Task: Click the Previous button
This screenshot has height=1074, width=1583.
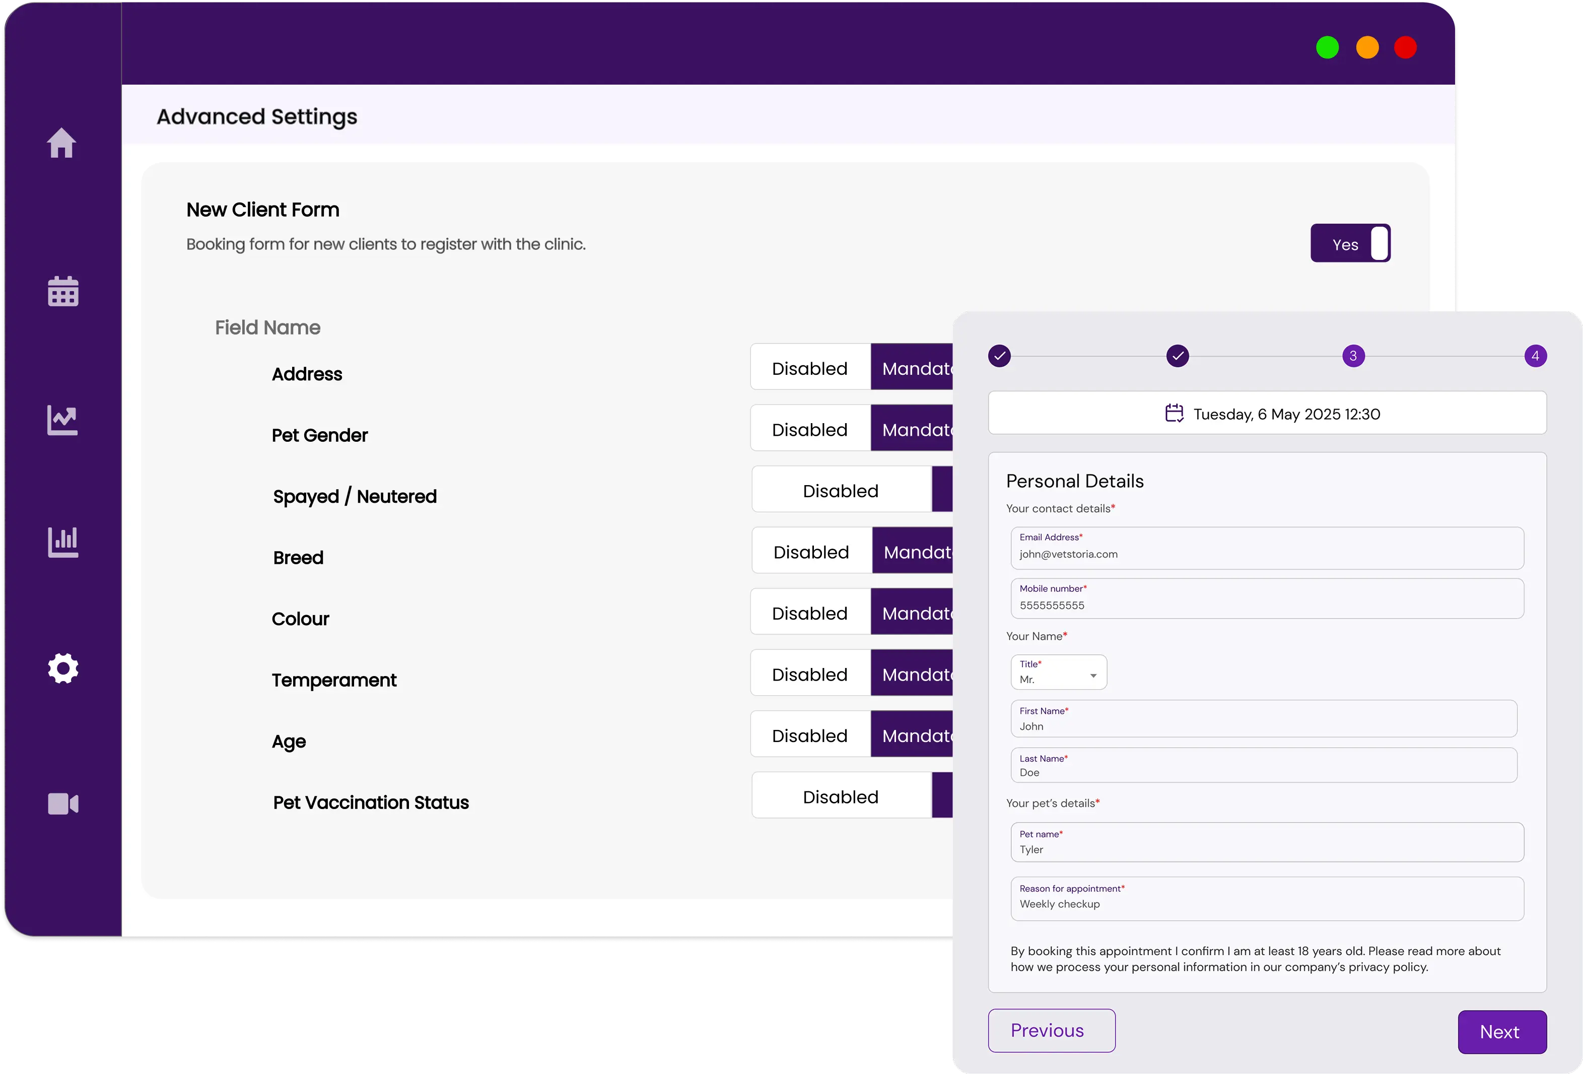Action: [x=1051, y=1030]
